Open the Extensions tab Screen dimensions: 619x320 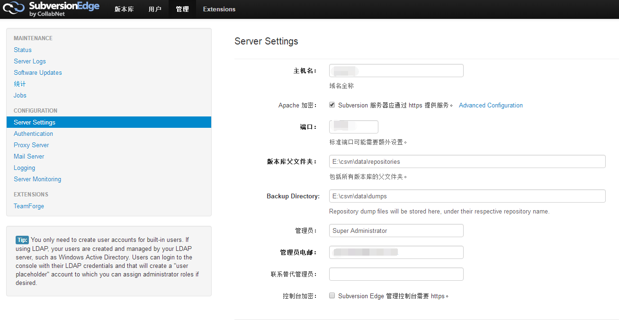point(219,9)
